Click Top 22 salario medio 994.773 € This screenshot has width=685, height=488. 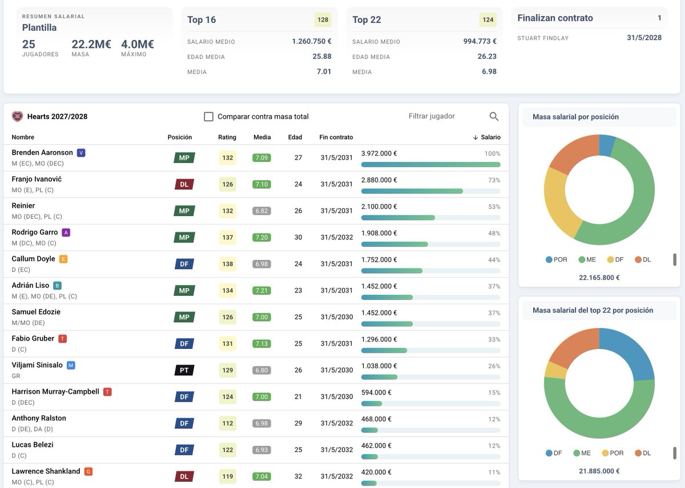click(480, 42)
